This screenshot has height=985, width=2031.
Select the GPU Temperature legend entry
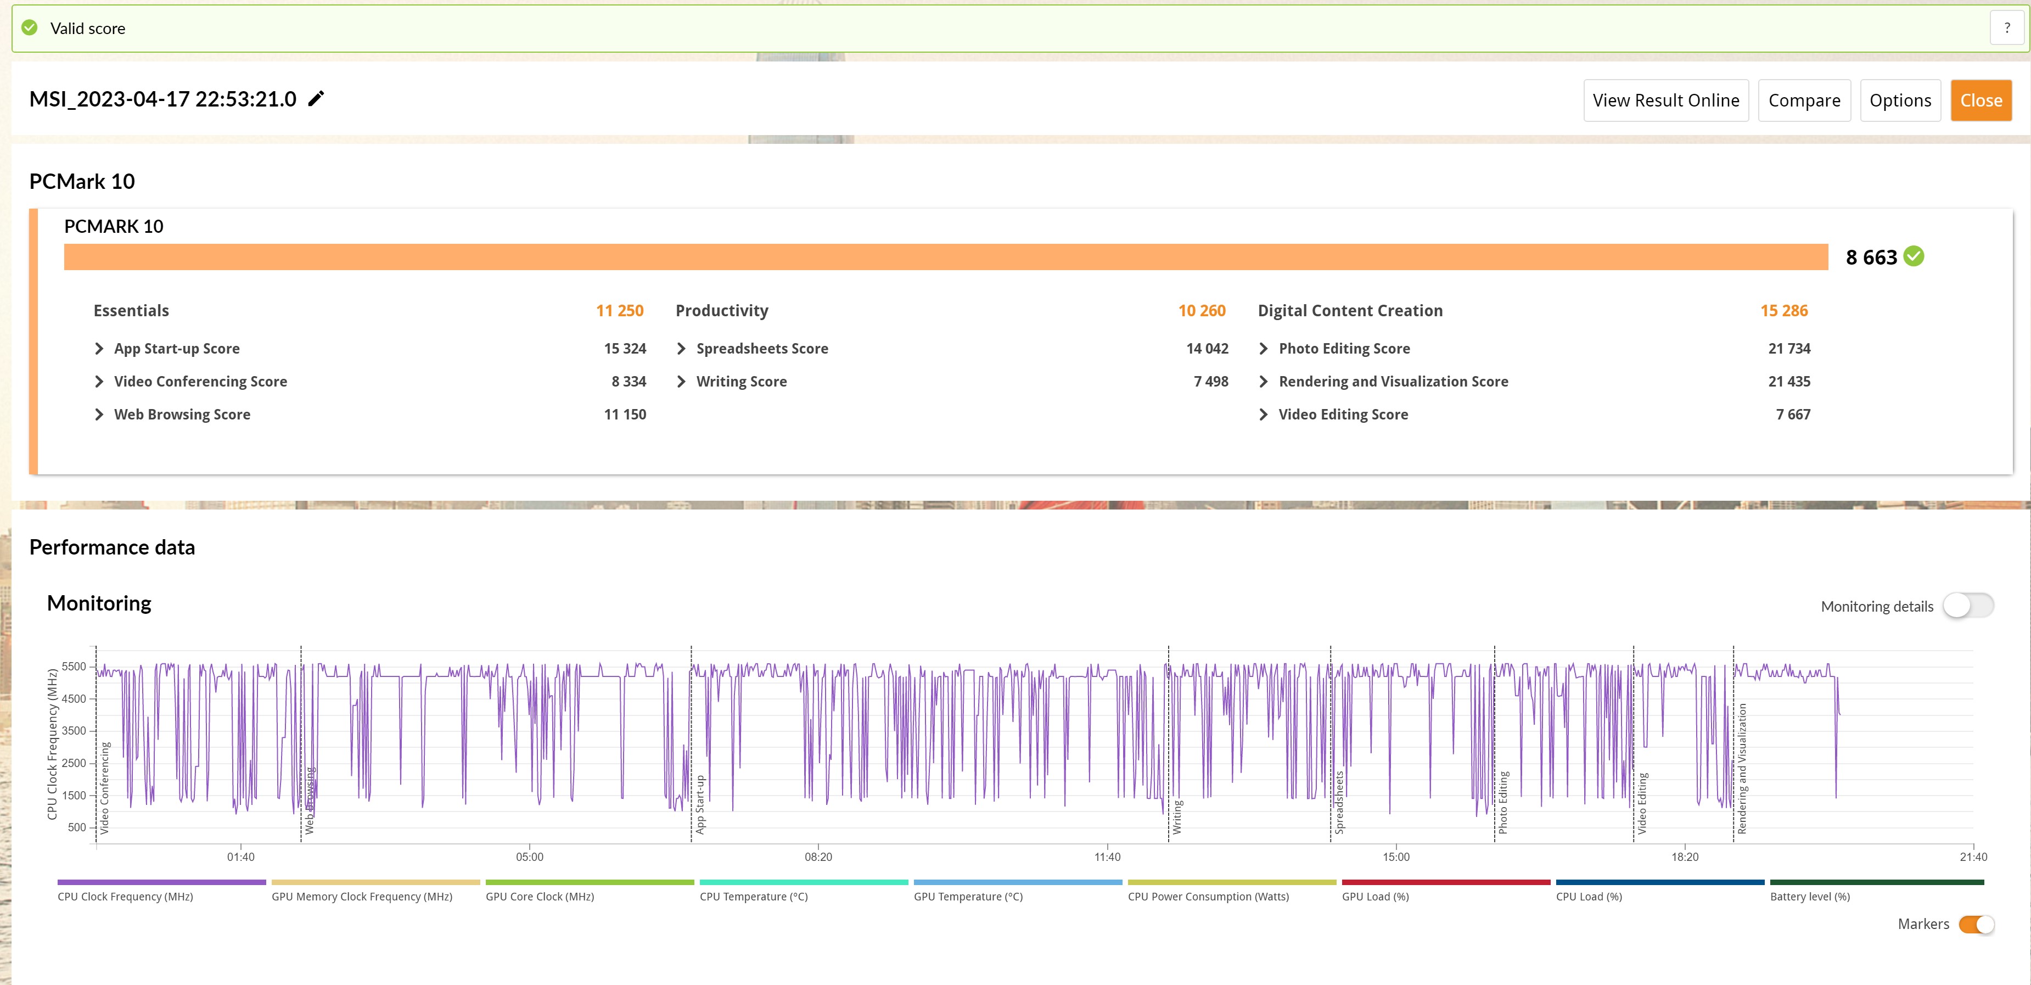967,897
